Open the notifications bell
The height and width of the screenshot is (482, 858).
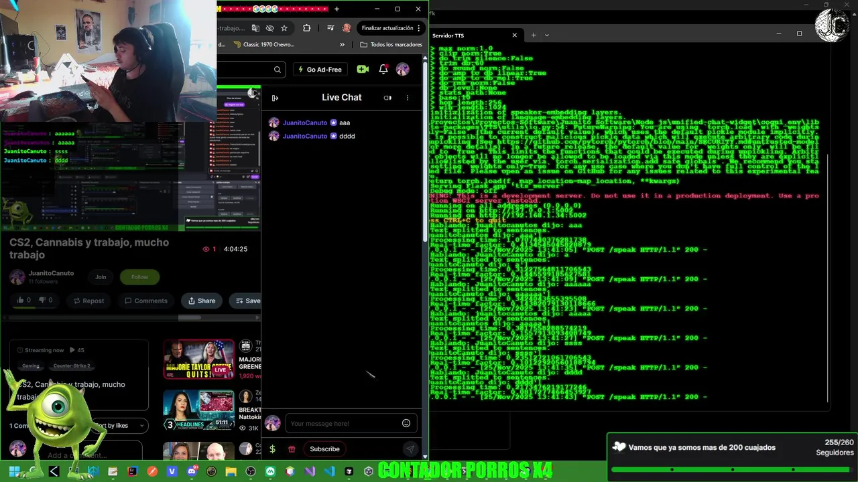(x=383, y=69)
